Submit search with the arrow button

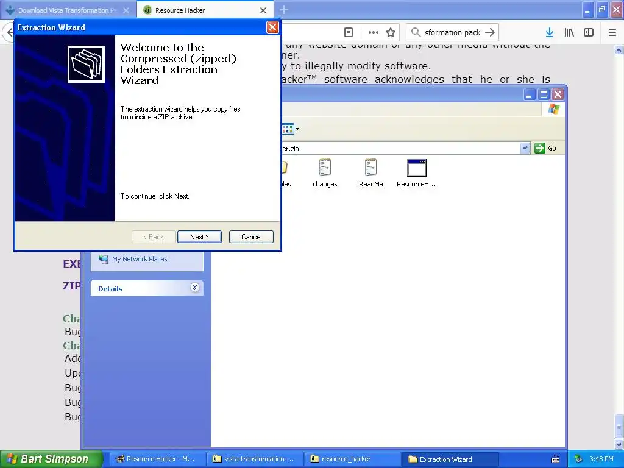(x=491, y=32)
